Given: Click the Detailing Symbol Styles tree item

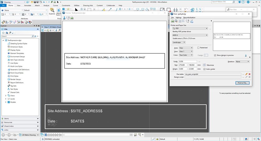Looking at the screenshot, I should pos(19,43).
